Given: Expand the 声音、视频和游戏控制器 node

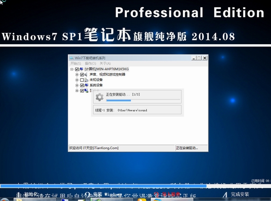Looking at the screenshot, I should [77, 74].
